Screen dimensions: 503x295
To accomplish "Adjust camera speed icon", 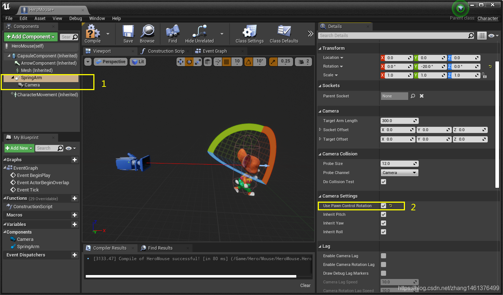I will pyautogui.click(x=300, y=62).
